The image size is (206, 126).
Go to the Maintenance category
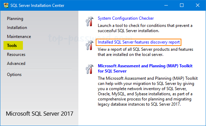pos(19,37)
